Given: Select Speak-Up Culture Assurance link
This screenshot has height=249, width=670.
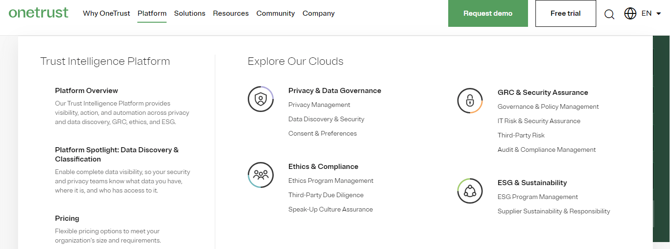Looking at the screenshot, I should pyautogui.click(x=331, y=209).
